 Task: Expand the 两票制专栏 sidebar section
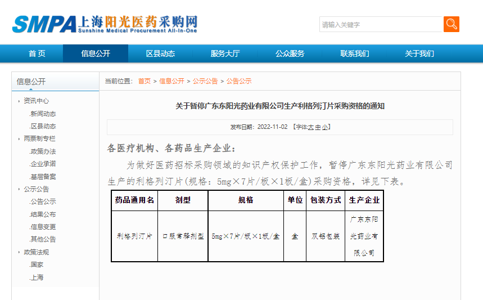39,138
